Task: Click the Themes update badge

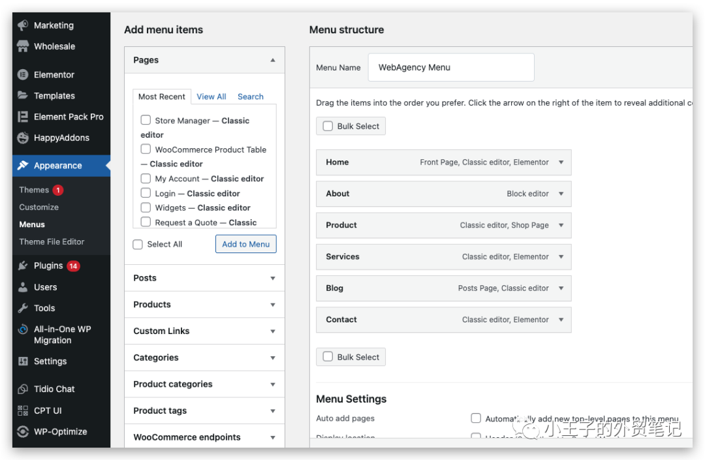Action: [57, 190]
